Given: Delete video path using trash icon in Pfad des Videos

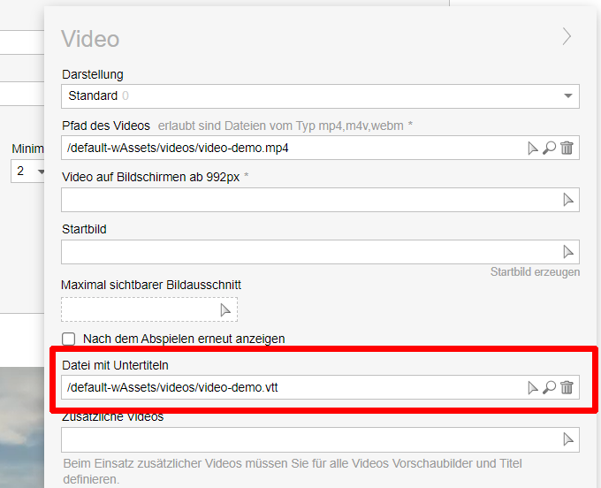Looking at the screenshot, I should tap(567, 148).
